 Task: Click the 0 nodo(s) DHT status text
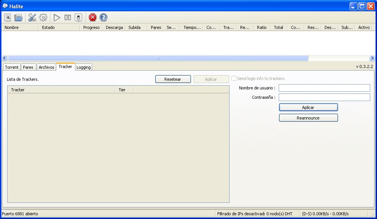pyautogui.click(x=279, y=214)
